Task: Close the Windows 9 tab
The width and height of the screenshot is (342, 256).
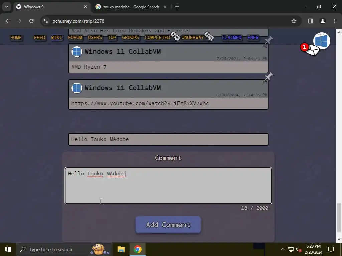Action: coord(85,7)
